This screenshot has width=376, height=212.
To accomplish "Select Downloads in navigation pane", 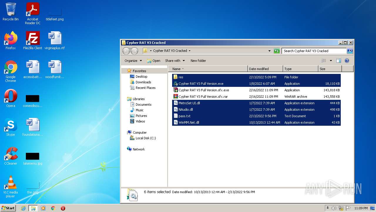I will tap(143, 82).
